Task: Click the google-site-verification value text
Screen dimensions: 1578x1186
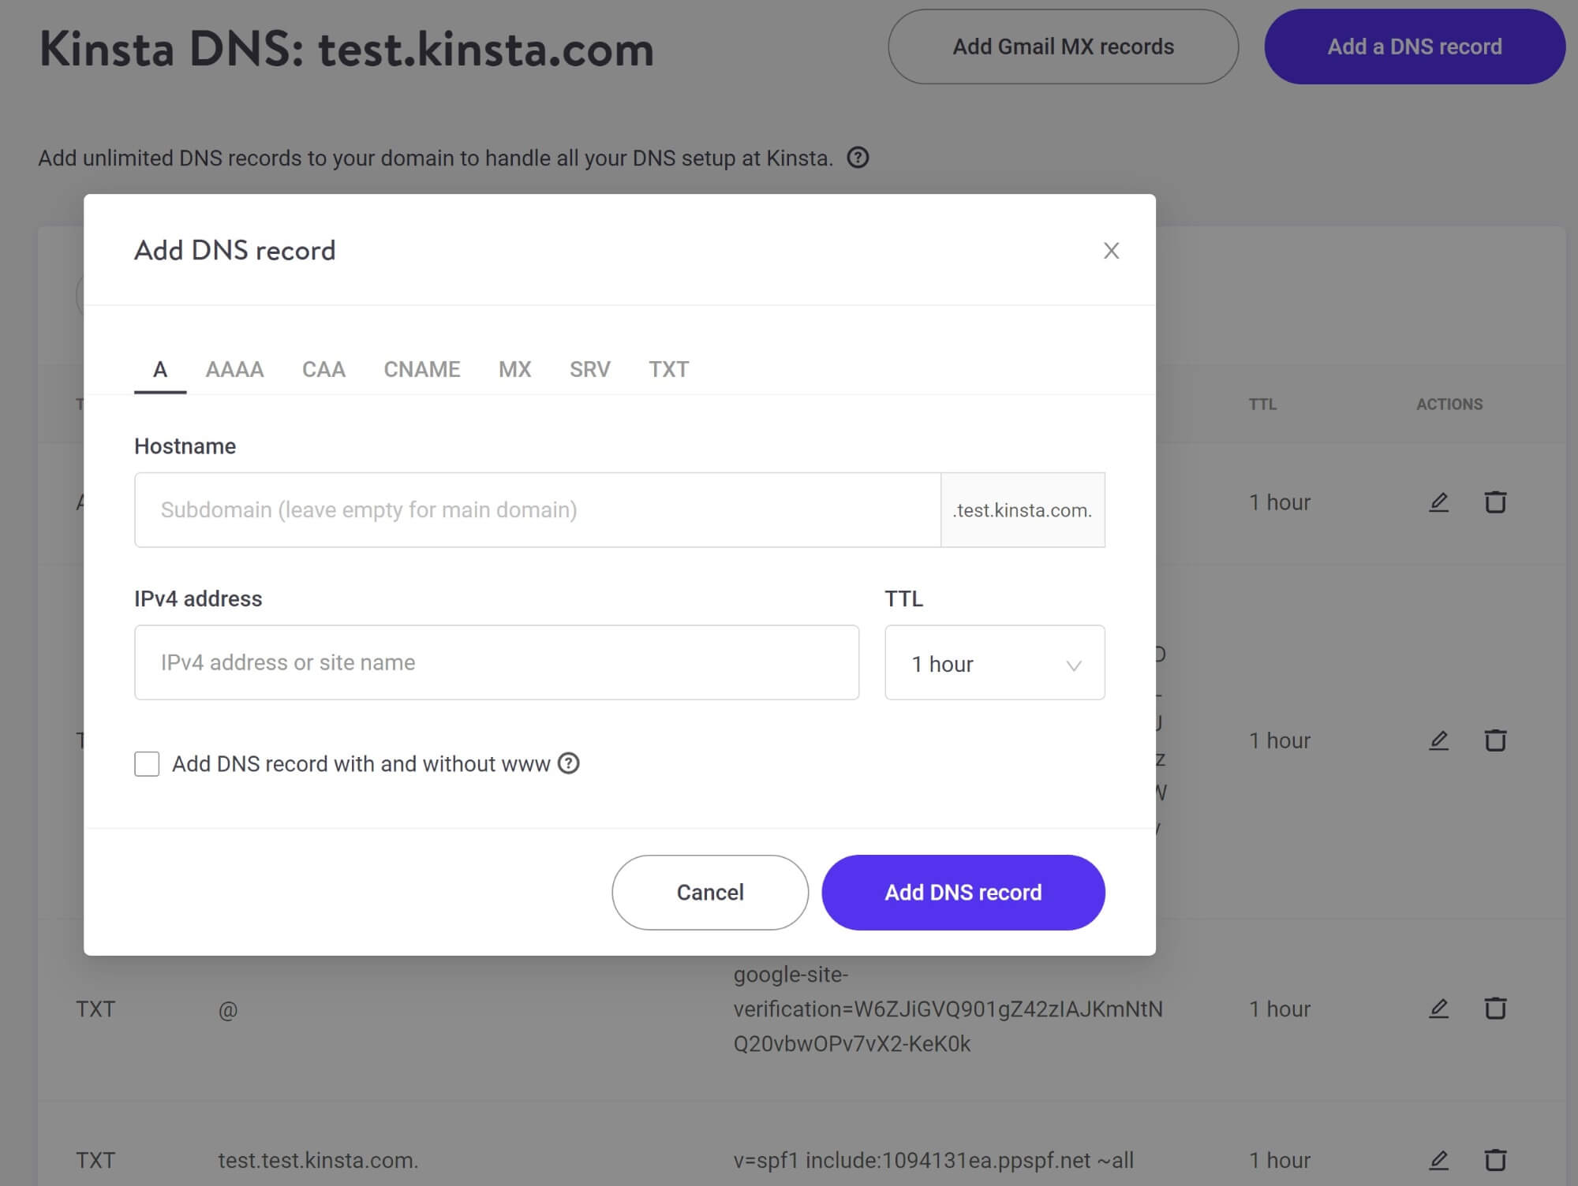Action: click(x=948, y=1009)
